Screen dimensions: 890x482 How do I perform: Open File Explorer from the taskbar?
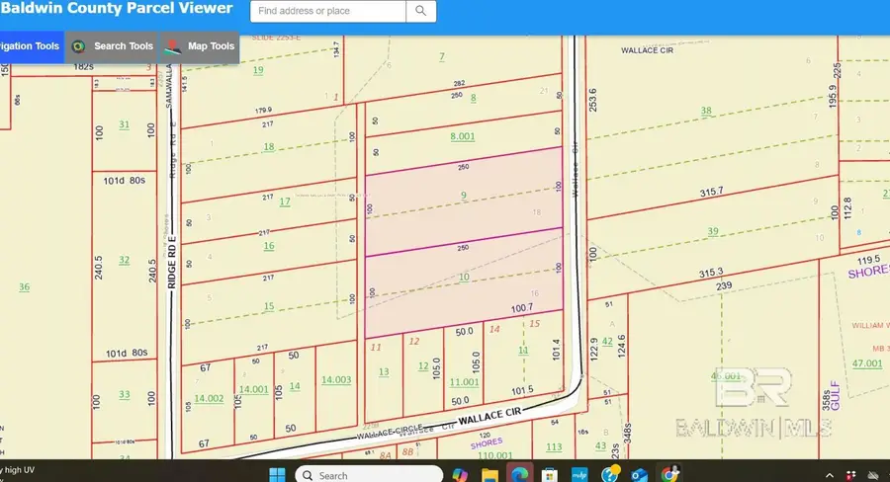coord(489,475)
